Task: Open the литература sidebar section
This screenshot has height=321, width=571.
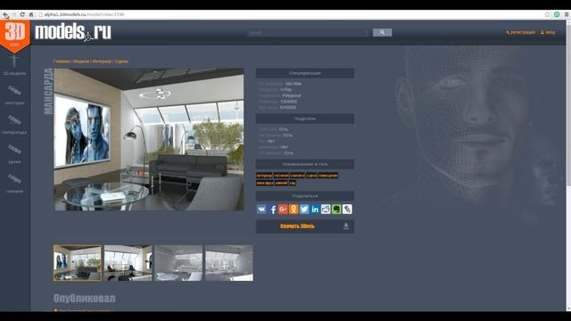Action: [14, 125]
